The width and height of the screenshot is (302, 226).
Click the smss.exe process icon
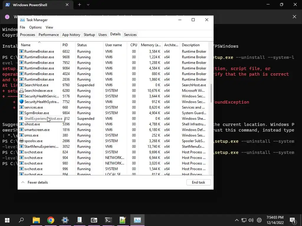[x=22, y=135]
